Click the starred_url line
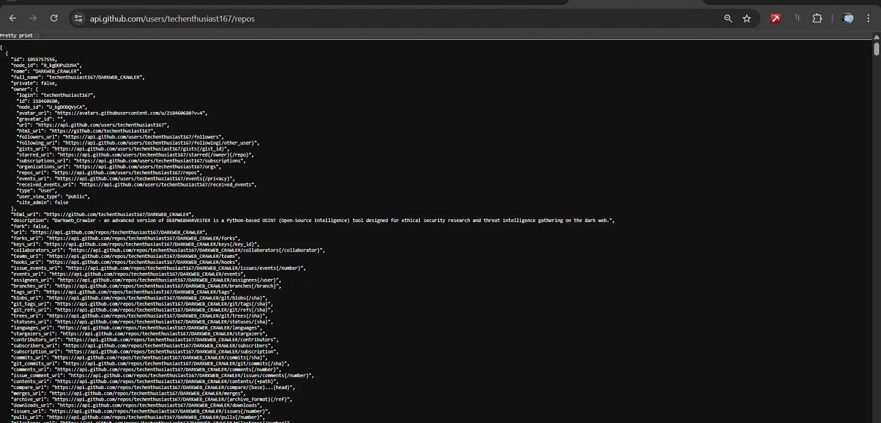 coord(135,155)
